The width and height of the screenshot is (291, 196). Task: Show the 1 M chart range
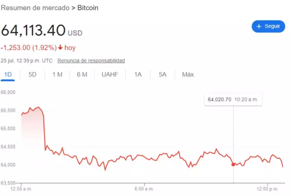(x=57, y=75)
